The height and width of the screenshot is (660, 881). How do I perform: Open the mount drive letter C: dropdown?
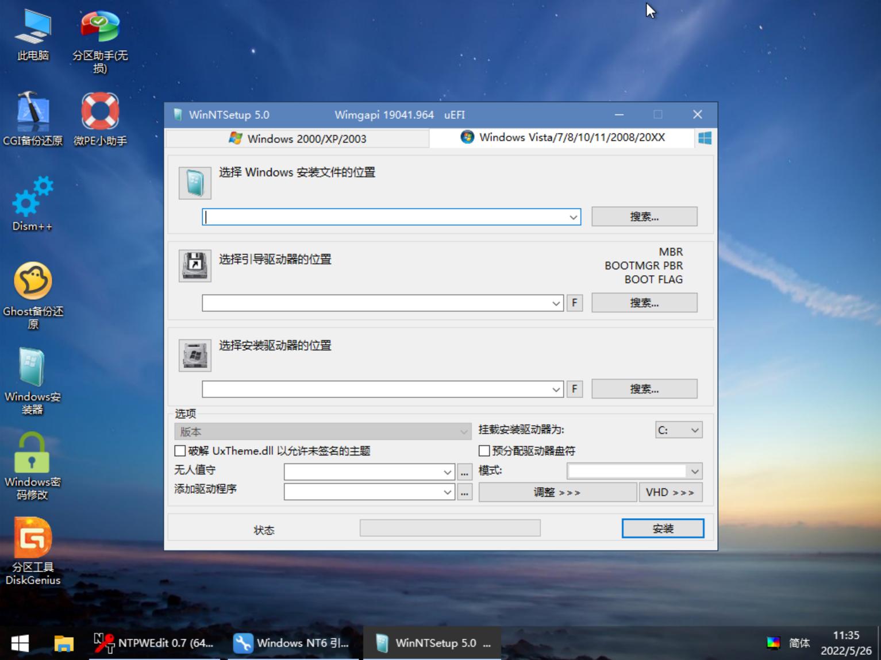pos(679,430)
